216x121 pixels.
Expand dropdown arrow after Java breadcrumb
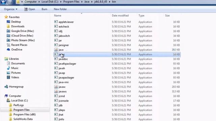tap(92, 2)
